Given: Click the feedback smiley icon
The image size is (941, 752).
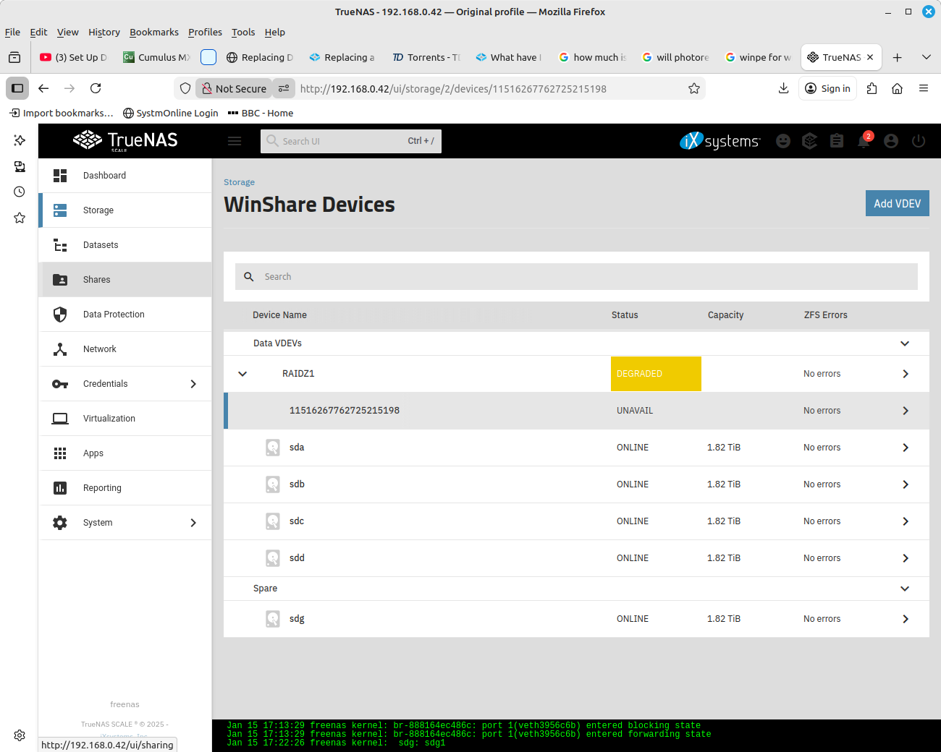Looking at the screenshot, I should point(783,141).
